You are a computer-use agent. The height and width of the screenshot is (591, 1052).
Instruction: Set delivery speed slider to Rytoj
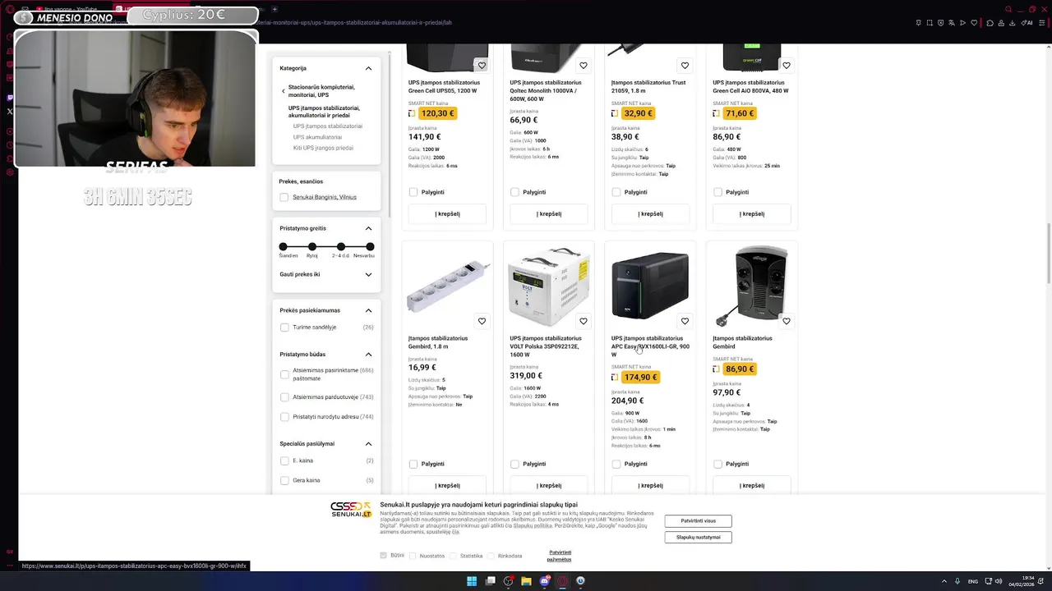point(312,246)
